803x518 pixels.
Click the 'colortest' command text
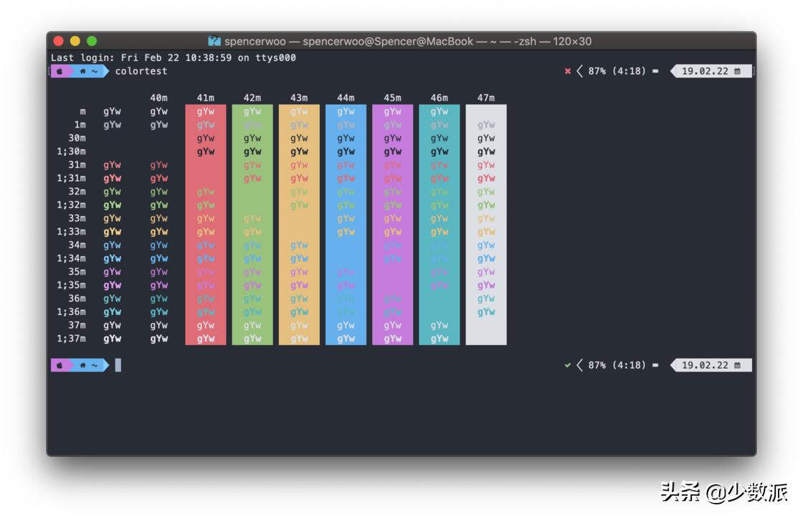coord(141,71)
